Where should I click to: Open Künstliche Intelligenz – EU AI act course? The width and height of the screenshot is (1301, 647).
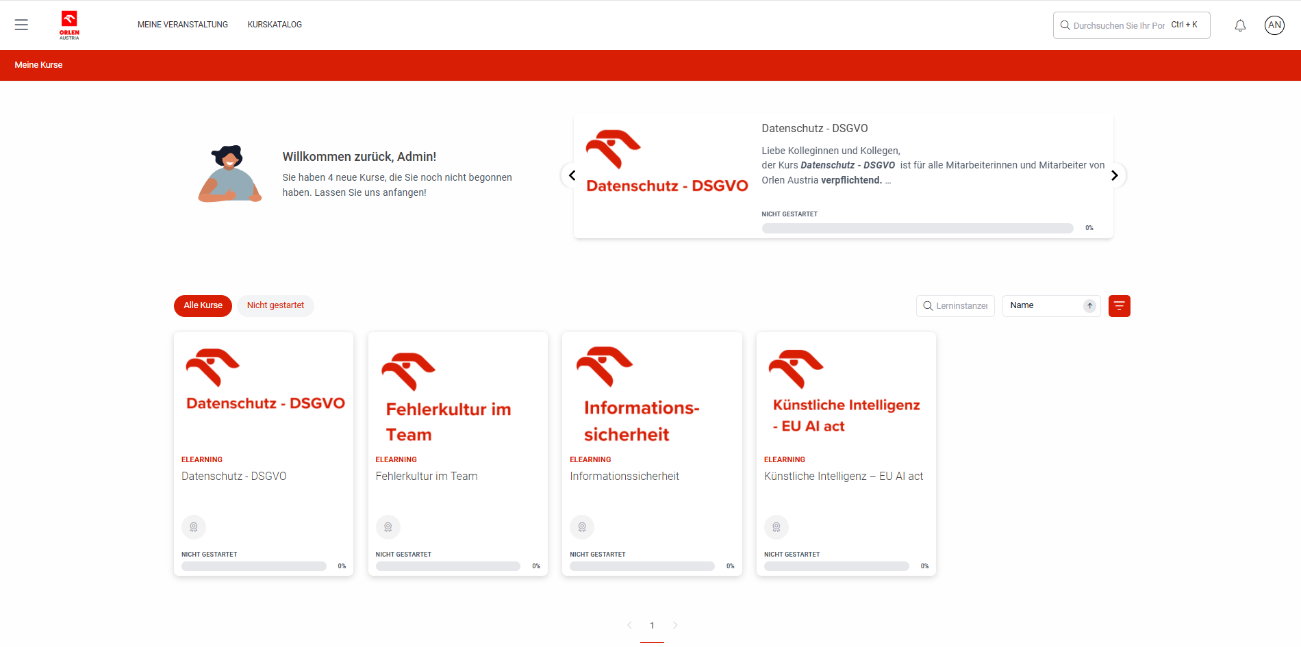[843, 477]
